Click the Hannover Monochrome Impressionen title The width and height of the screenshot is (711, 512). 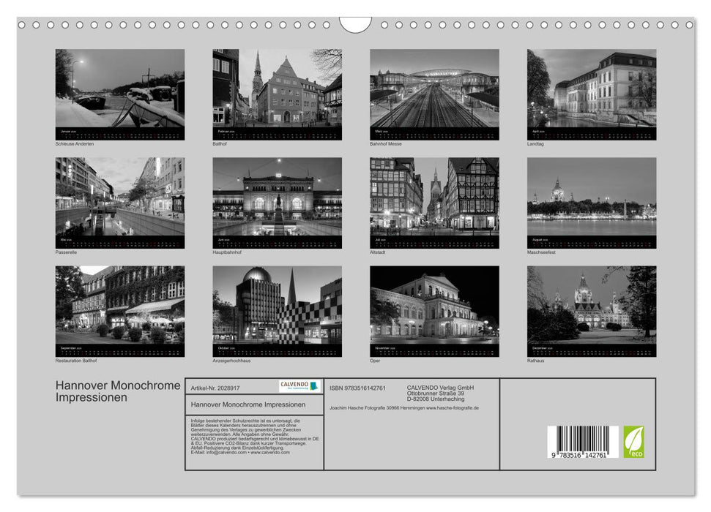click(x=117, y=388)
